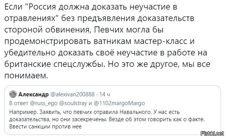Select quoted line starting "доказательства, но они"
226x138 pixels.
(x=107, y=119)
